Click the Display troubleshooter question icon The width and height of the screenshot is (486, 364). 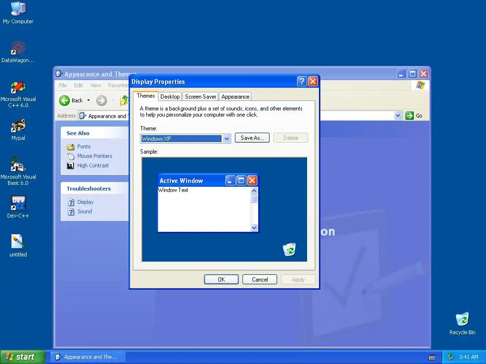pyautogui.click(x=71, y=202)
